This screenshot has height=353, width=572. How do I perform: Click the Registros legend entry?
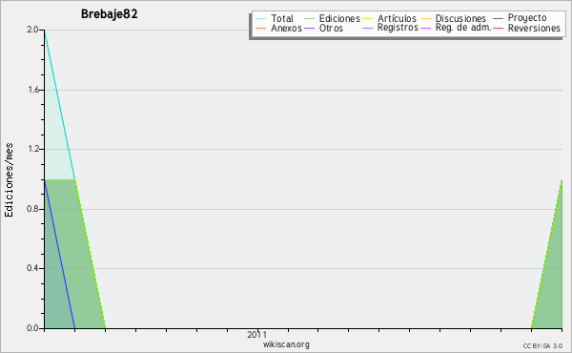click(x=390, y=28)
